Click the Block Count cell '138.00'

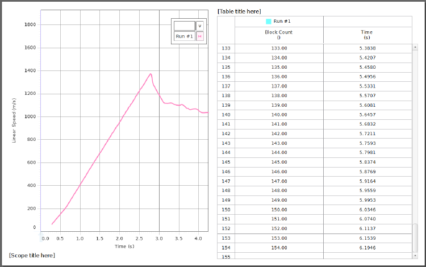click(279, 95)
